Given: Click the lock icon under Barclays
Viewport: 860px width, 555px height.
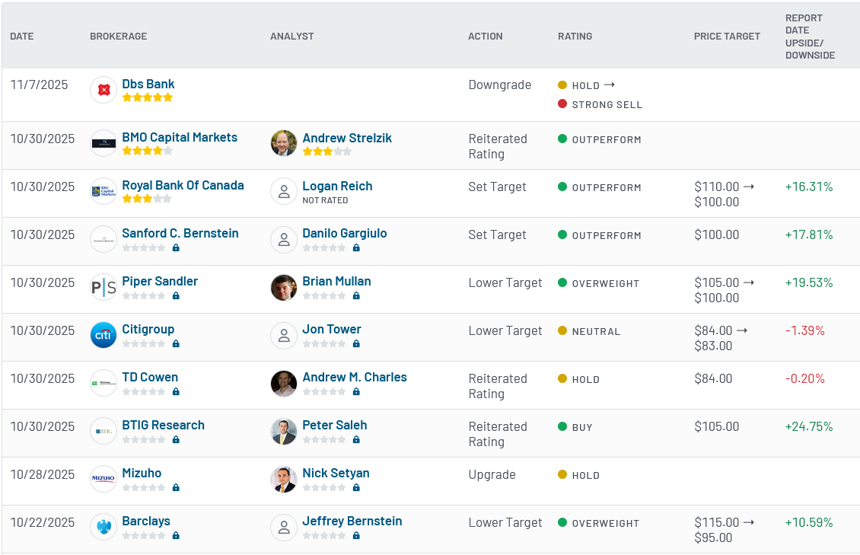Looking at the screenshot, I should click(x=176, y=536).
